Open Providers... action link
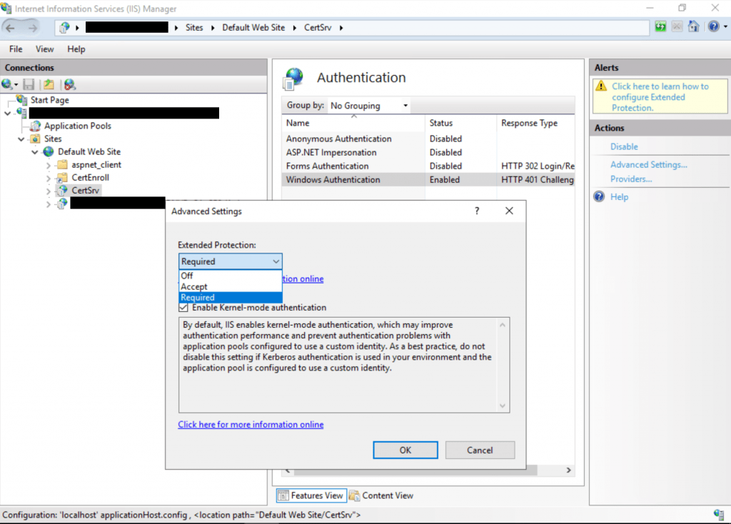Image resolution: width=731 pixels, height=524 pixels. click(631, 179)
